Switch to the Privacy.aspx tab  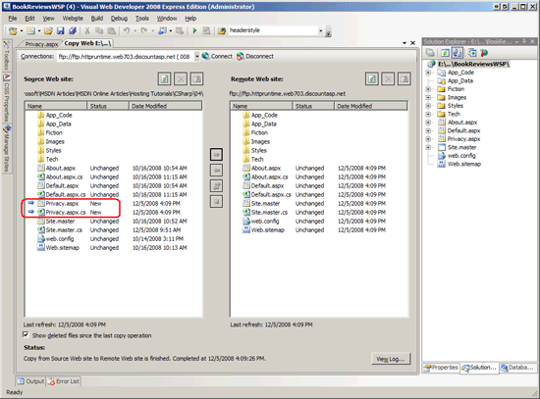(41, 44)
